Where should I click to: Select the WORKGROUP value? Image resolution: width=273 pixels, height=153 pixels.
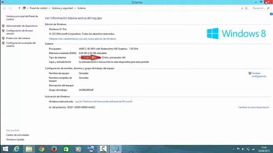click(x=86, y=90)
